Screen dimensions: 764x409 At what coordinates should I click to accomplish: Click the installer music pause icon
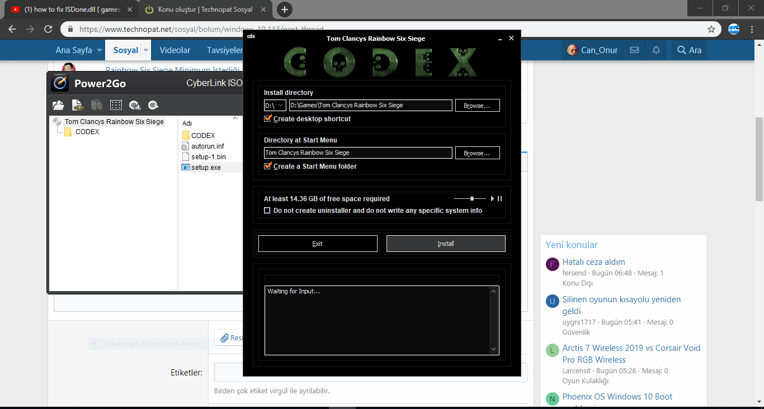point(500,198)
